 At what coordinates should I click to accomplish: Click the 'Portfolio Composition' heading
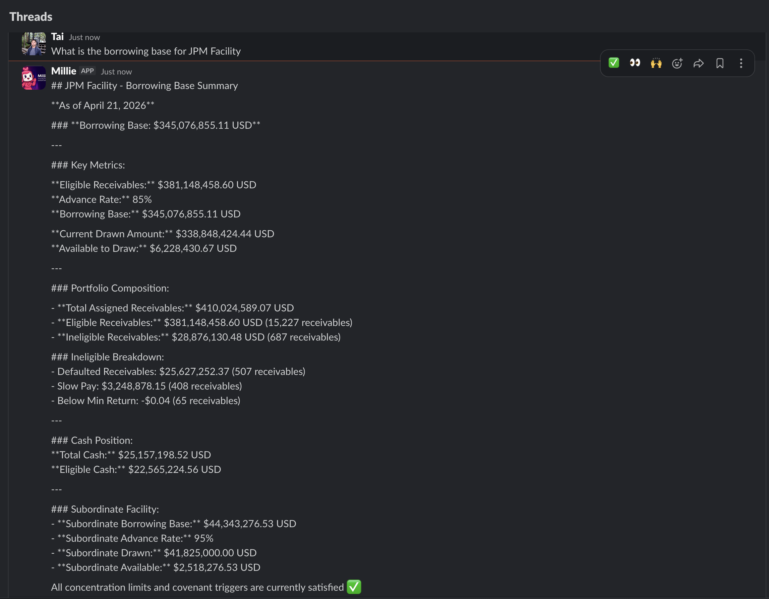tap(110, 288)
